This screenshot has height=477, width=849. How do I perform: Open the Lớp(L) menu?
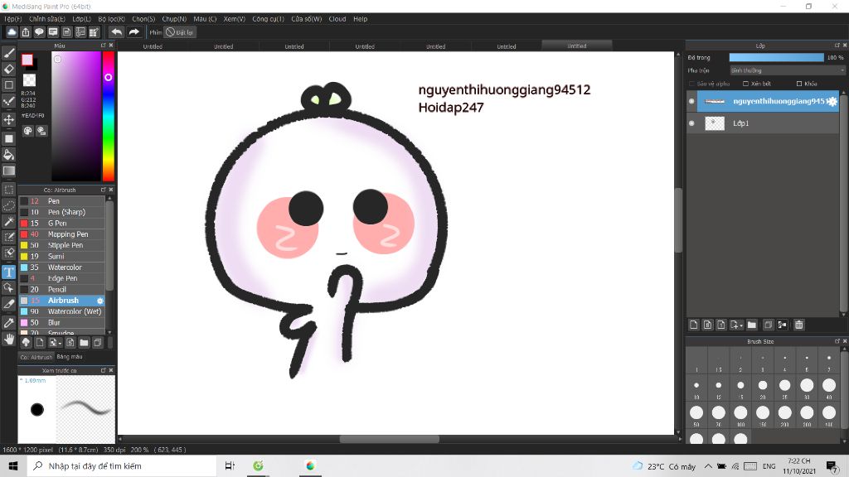pos(82,19)
